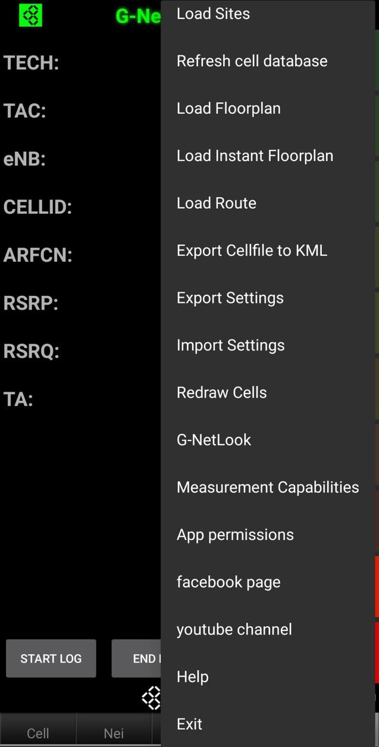379x747 pixels.
Task: Select "Load Sites" from the menu
Action: click(213, 13)
